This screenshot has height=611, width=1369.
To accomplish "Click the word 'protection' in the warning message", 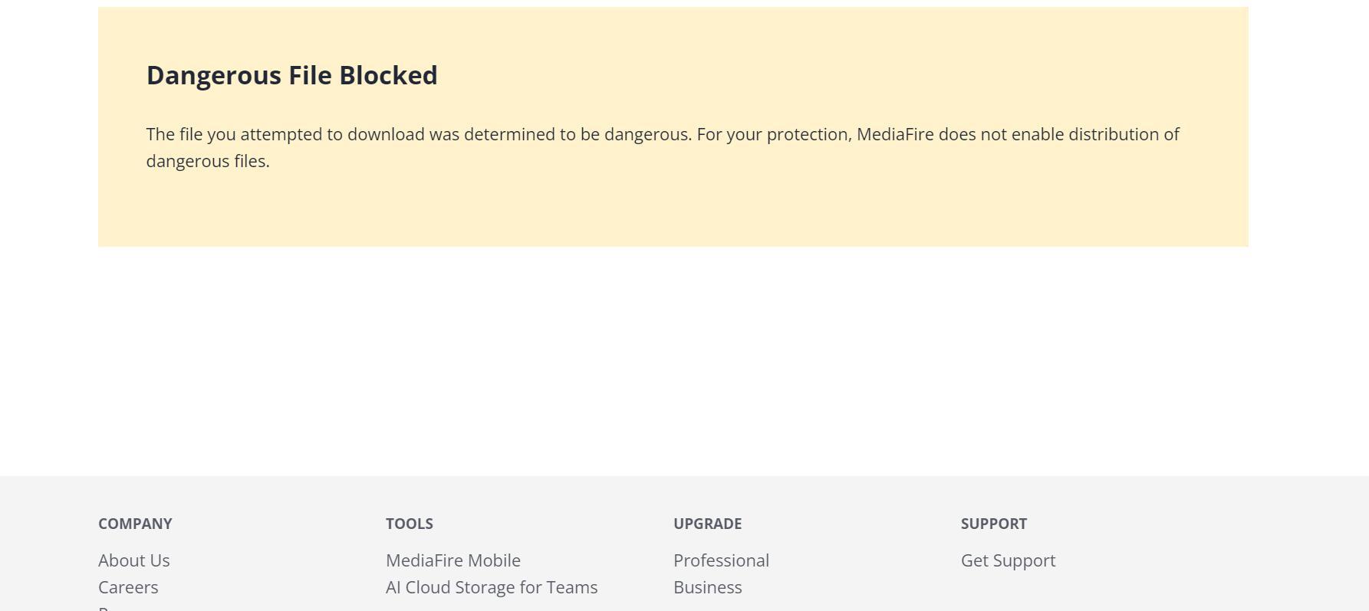I will 808,135.
